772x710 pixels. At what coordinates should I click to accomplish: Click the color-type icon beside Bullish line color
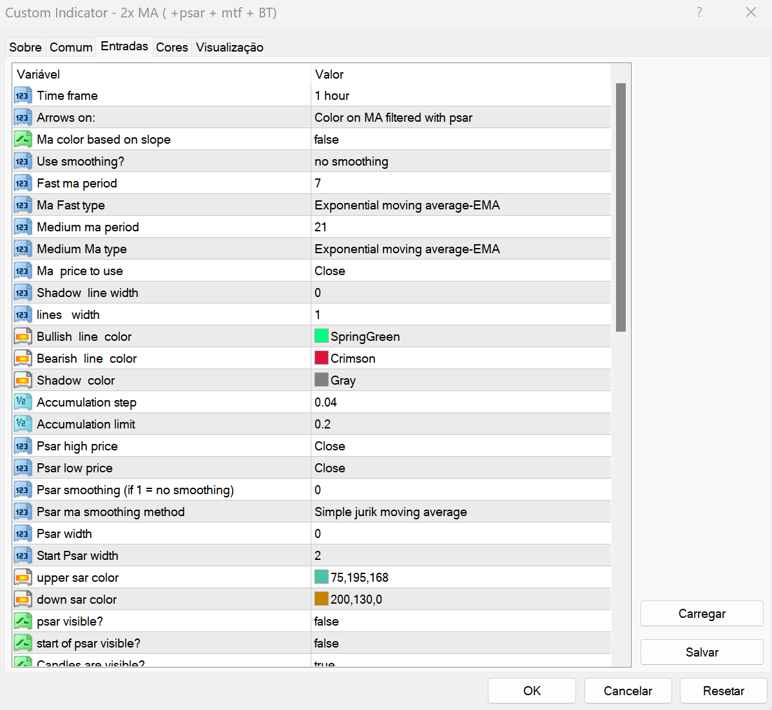(23, 337)
